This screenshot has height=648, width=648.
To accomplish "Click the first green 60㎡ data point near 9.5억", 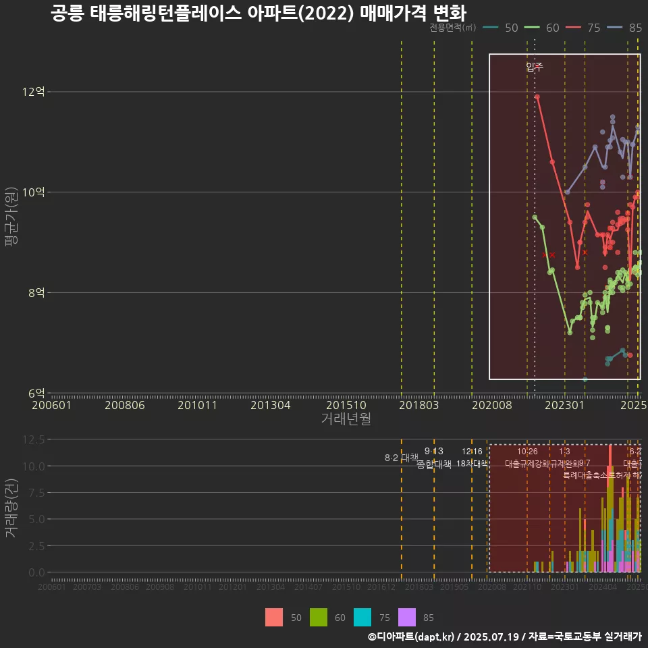I will pyautogui.click(x=535, y=217).
